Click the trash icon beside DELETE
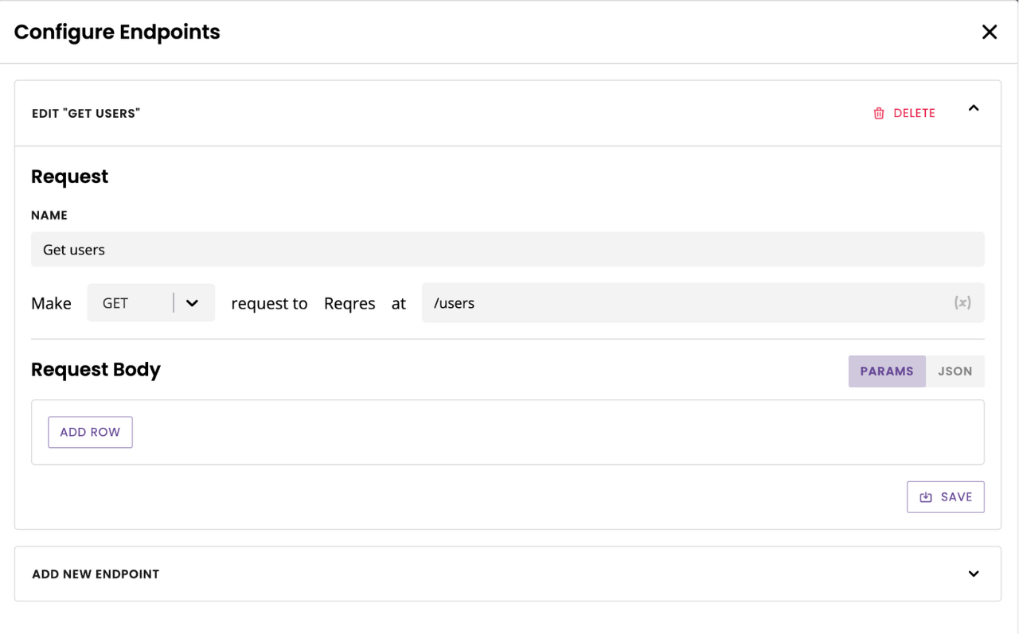This screenshot has width=1019, height=634. (879, 113)
